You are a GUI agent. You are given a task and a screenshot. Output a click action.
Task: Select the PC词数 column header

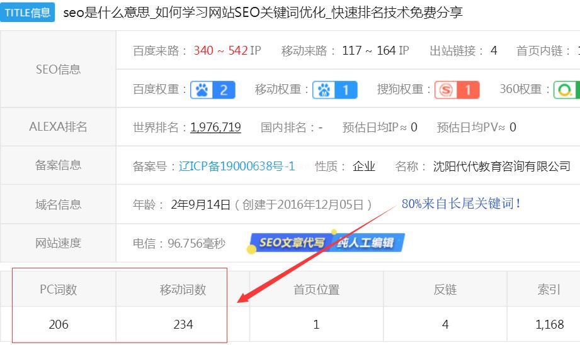click(59, 289)
